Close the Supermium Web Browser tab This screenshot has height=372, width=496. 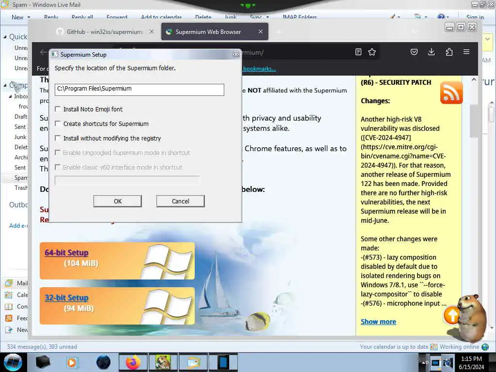click(x=260, y=31)
